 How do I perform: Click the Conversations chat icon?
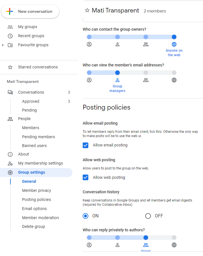click(10, 93)
